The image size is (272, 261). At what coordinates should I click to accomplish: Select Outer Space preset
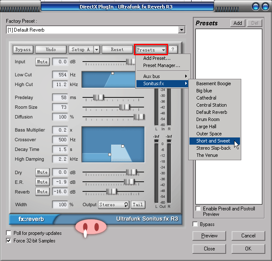point(215,134)
